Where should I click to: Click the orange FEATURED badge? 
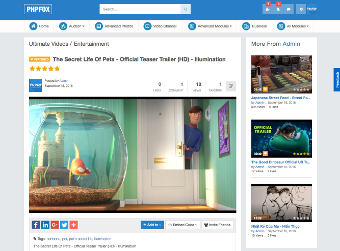(x=39, y=59)
